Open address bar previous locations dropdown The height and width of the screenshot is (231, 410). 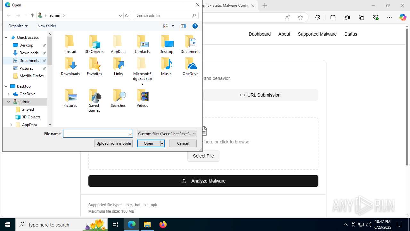[120, 15]
